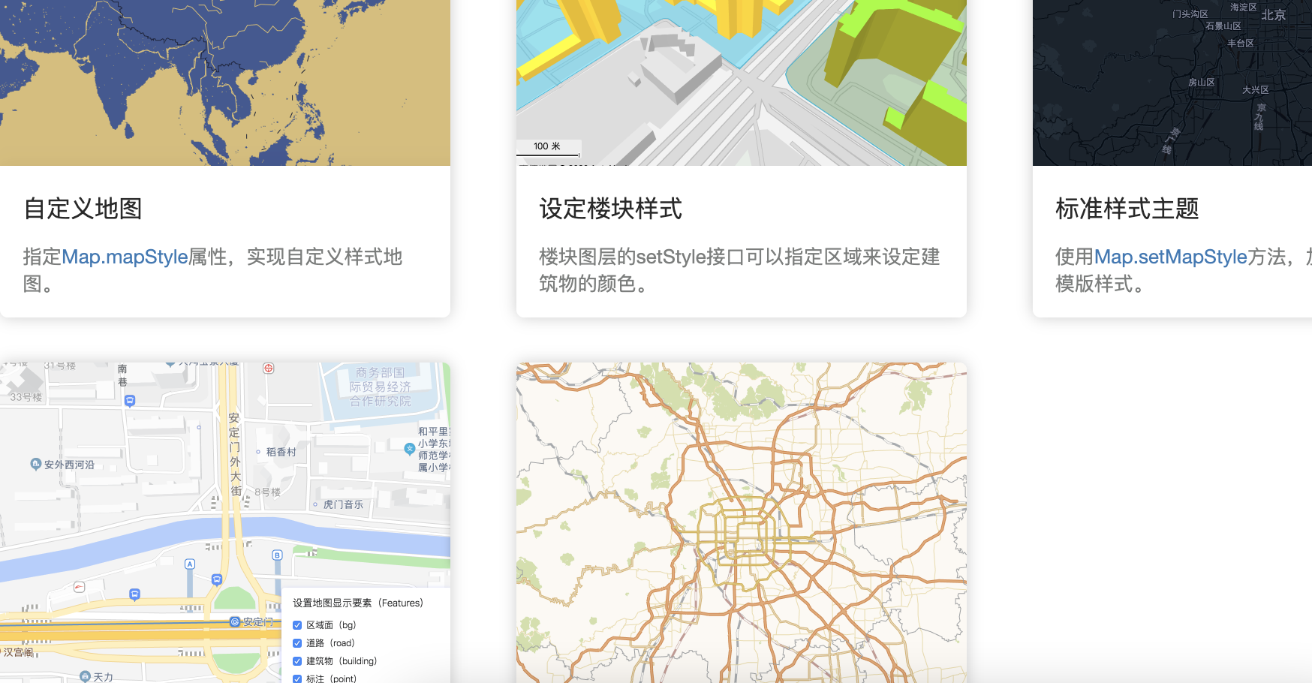Open the 3D building blocks map thumbnail

742,83
